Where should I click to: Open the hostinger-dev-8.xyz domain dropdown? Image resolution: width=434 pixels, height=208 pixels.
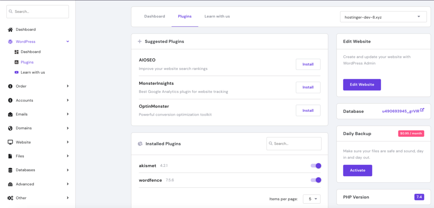[383, 17]
